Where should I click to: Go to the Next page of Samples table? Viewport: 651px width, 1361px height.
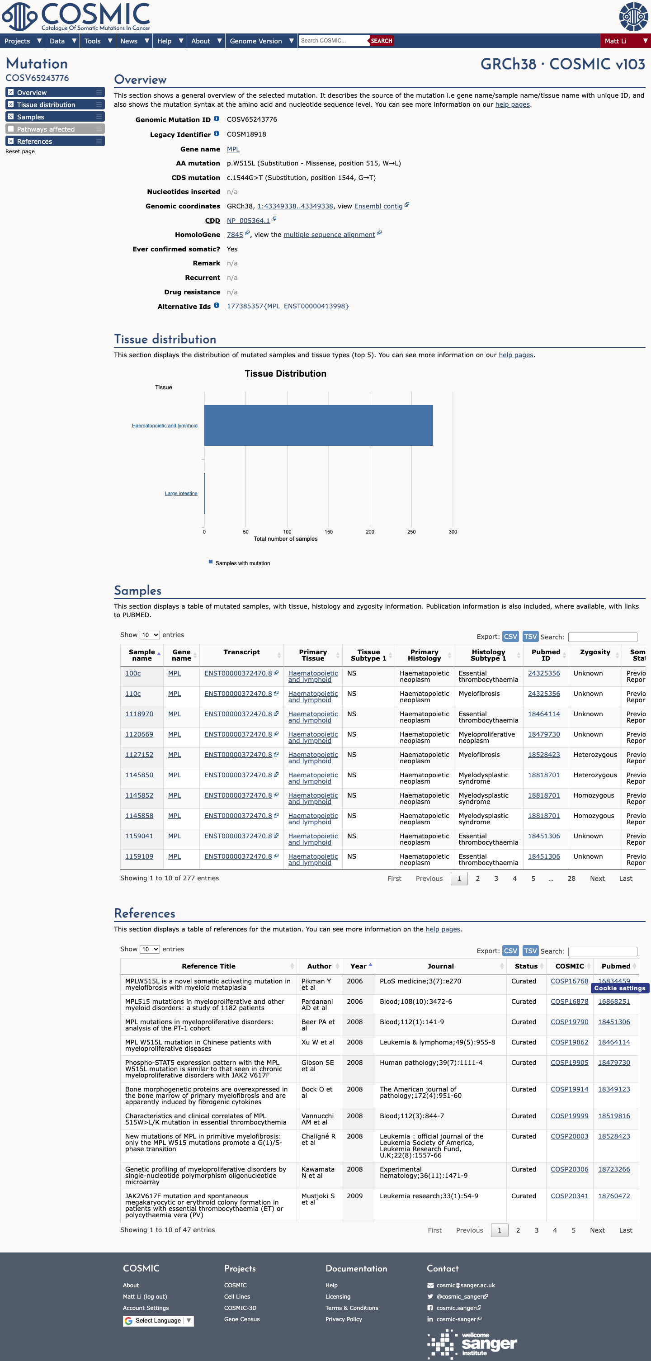point(597,878)
